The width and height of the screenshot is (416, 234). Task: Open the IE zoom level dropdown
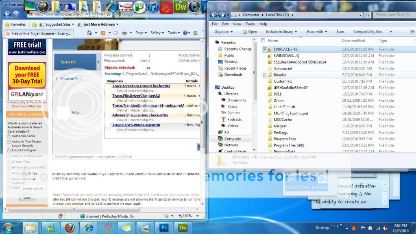[x=197, y=216]
